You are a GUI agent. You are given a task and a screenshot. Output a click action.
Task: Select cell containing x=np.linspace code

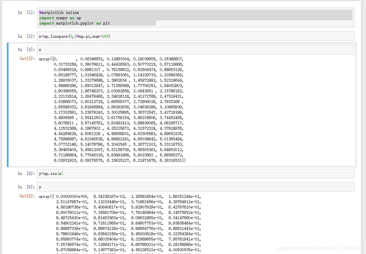point(196,36)
